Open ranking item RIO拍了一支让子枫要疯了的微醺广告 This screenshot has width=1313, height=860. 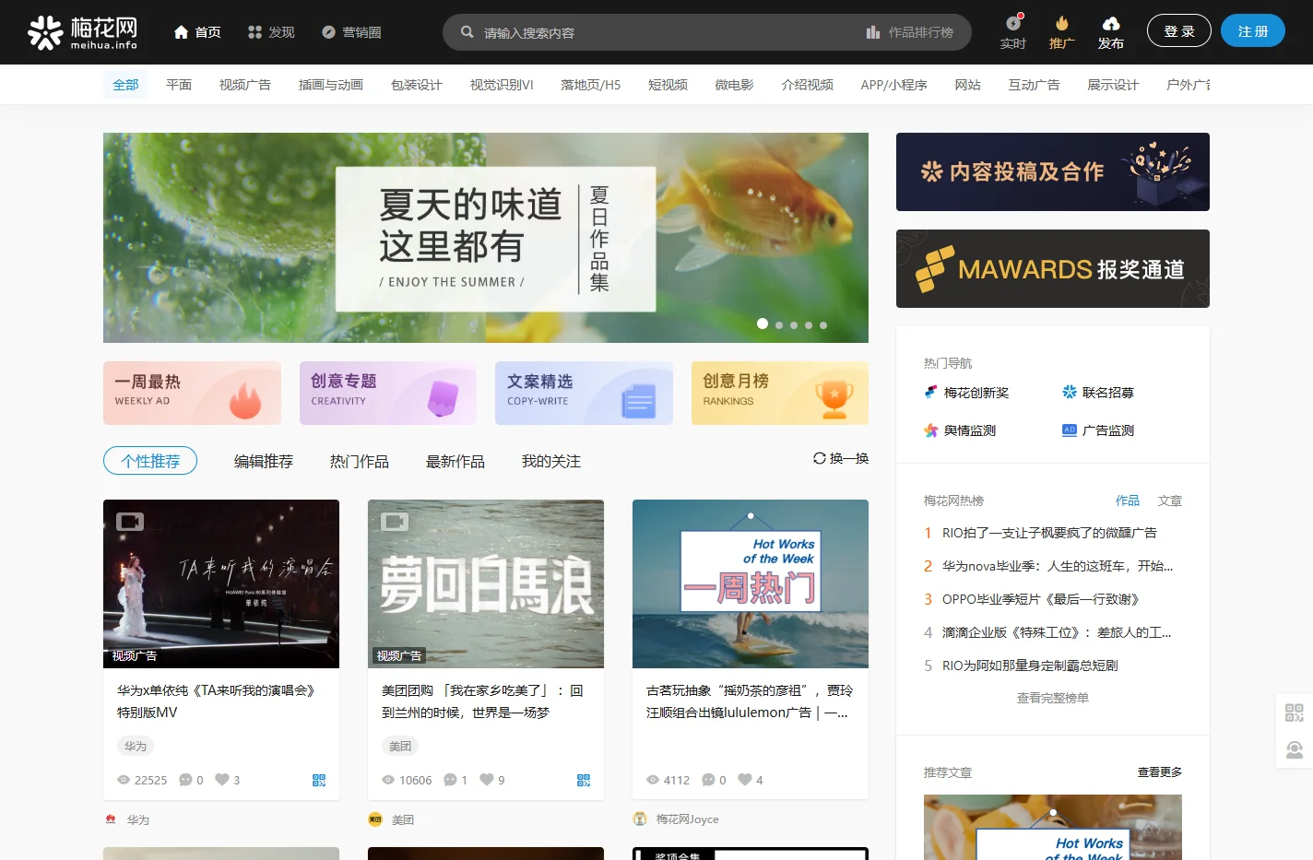coord(1049,533)
